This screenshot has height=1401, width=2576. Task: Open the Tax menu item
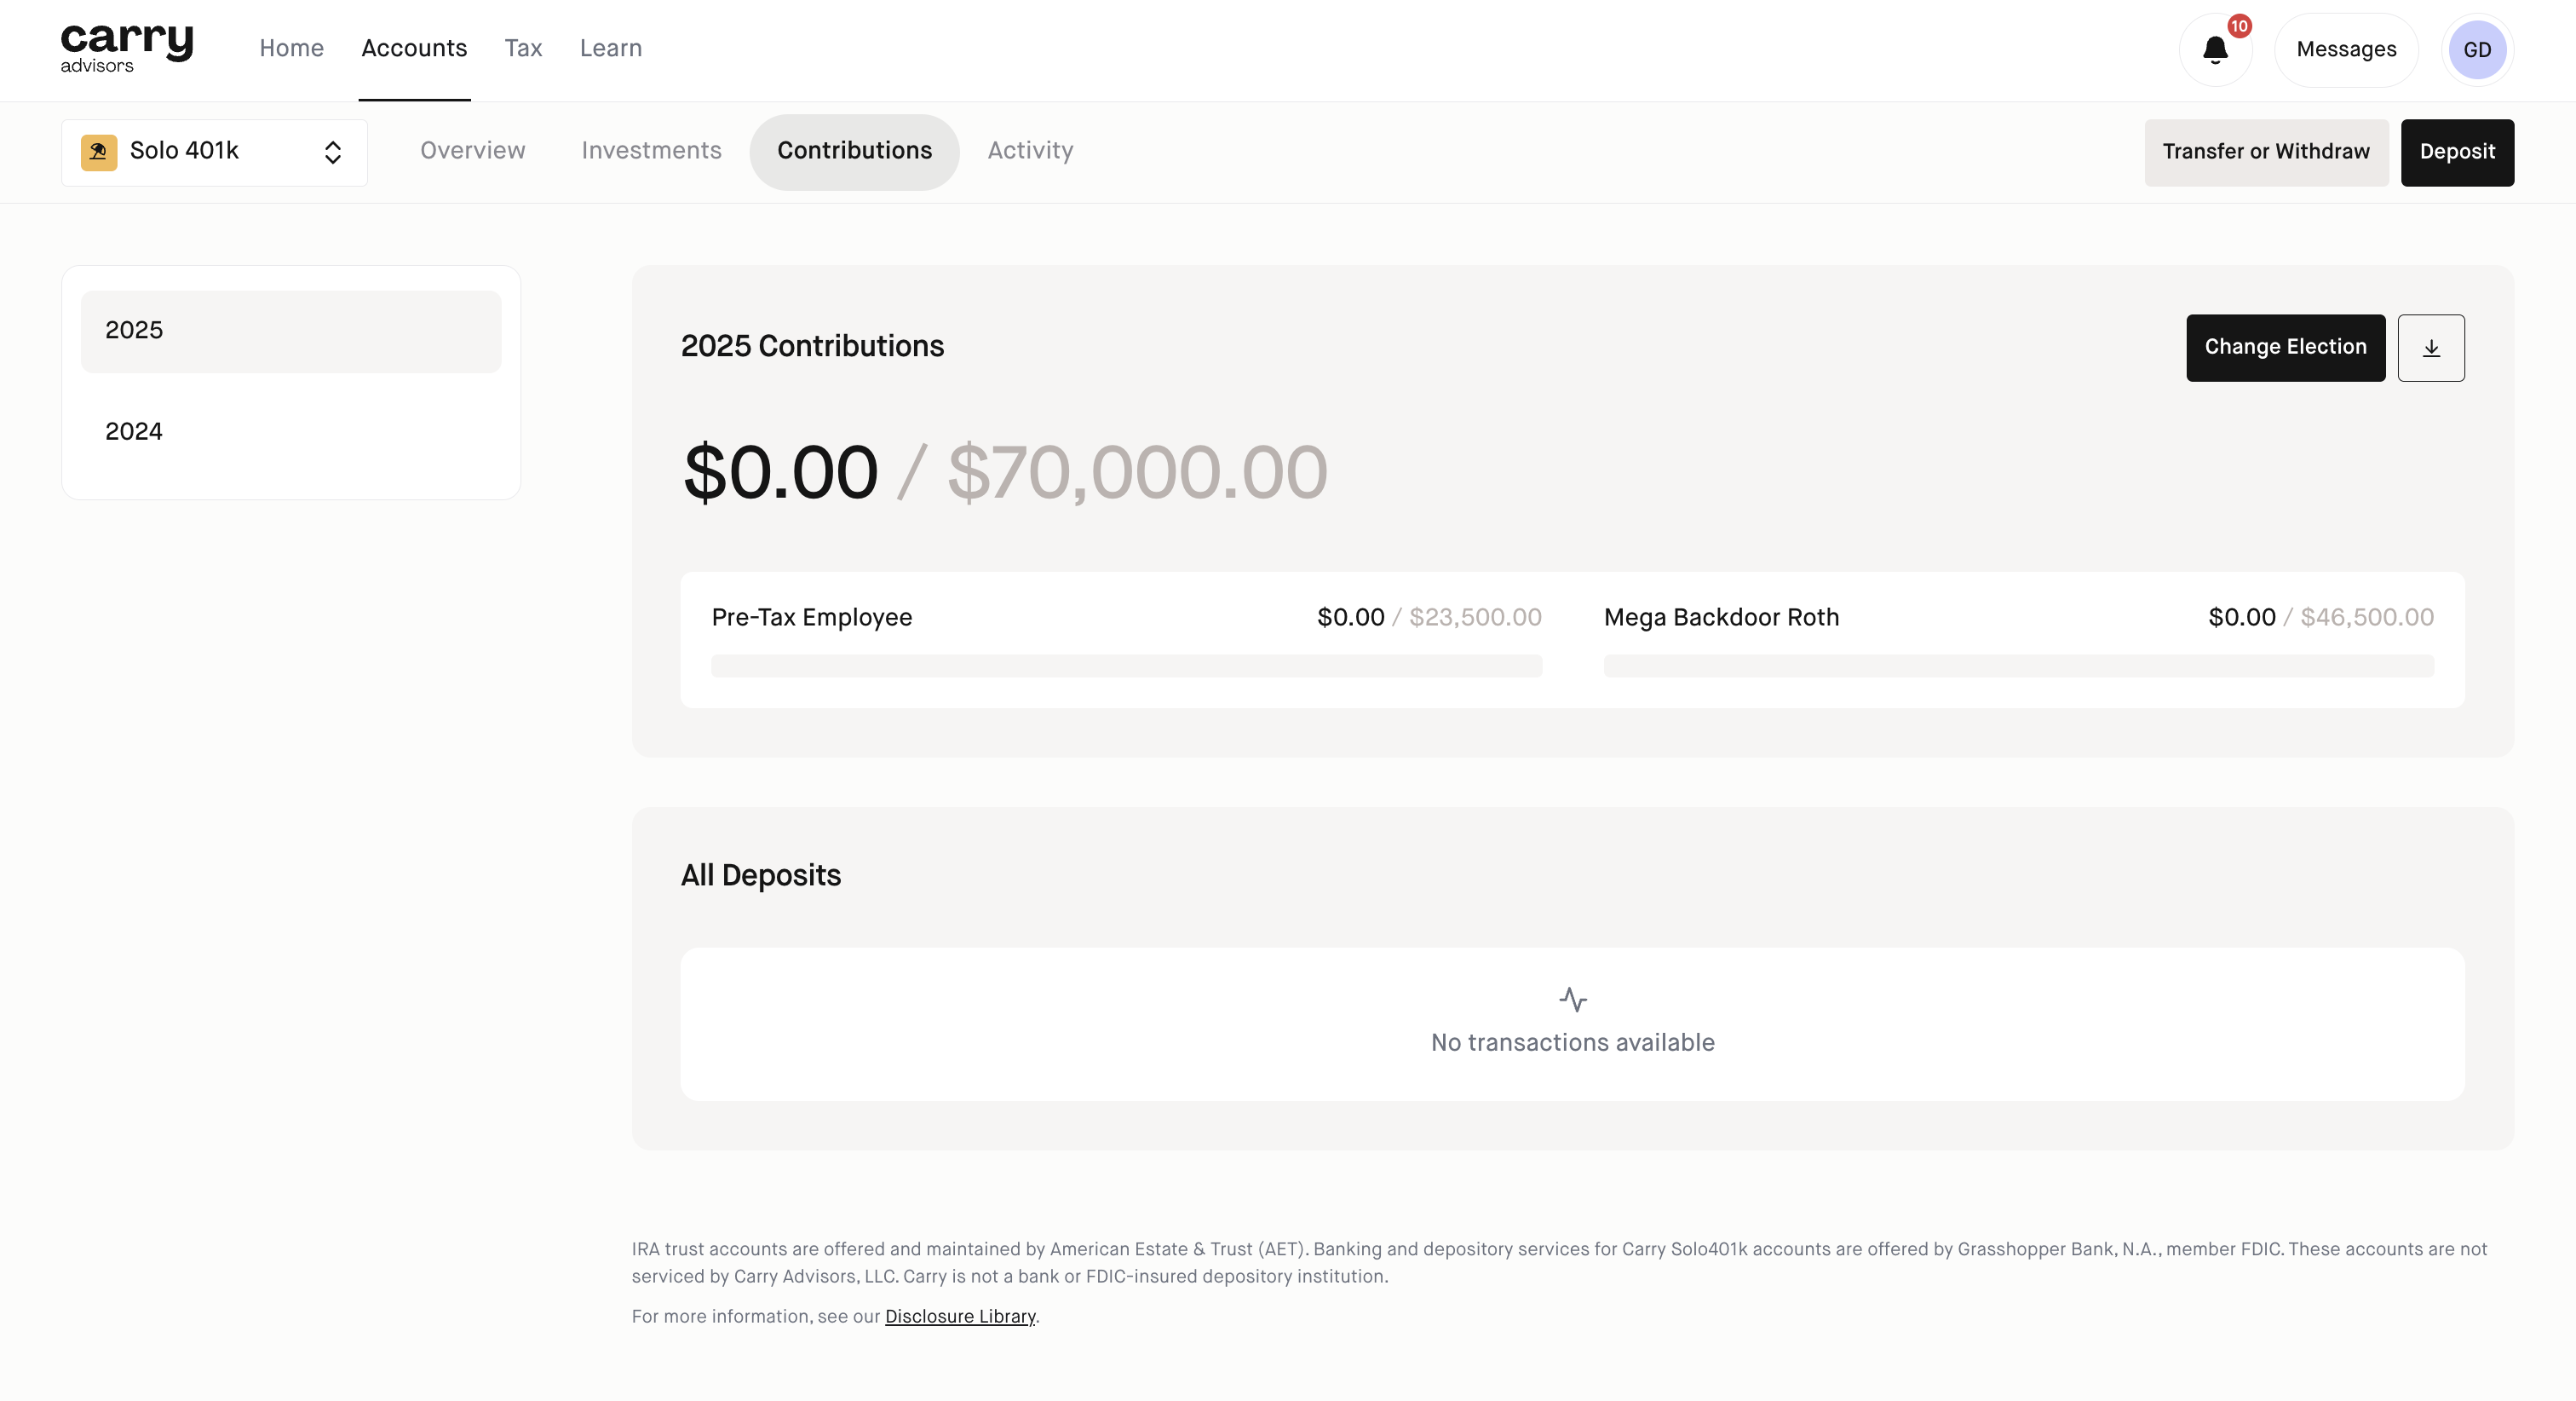coord(523,48)
